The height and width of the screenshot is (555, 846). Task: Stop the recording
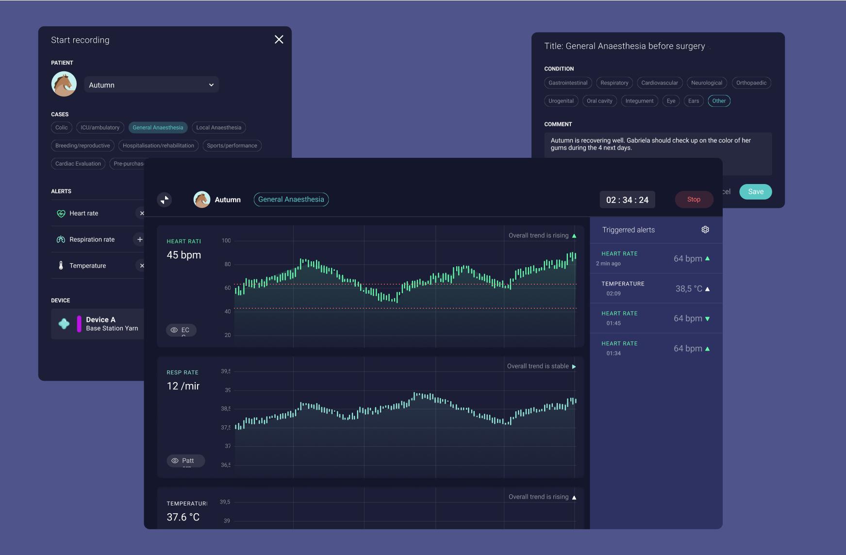point(693,200)
